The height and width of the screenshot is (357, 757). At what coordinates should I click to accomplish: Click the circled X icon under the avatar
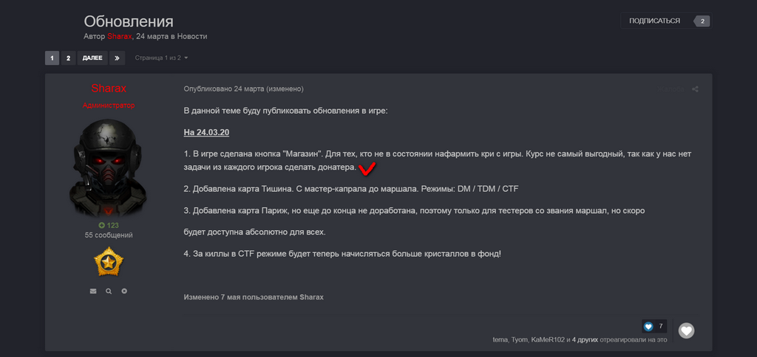(124, 291)
